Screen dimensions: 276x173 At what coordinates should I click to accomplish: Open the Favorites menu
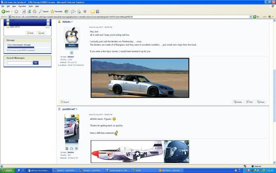pyautogui.click(x=22, y=6)
